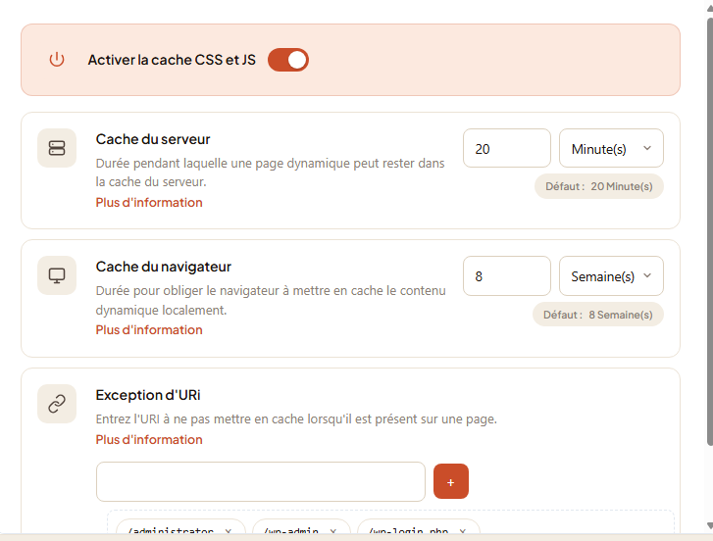Click the scrollbar down arrow
The height and width of the screenshot is (541, 713).
coord(710,526)
